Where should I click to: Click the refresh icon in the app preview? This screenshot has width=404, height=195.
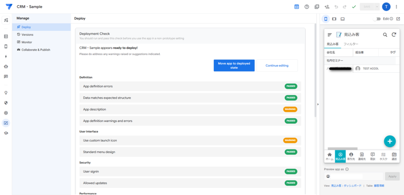(393, 35)
